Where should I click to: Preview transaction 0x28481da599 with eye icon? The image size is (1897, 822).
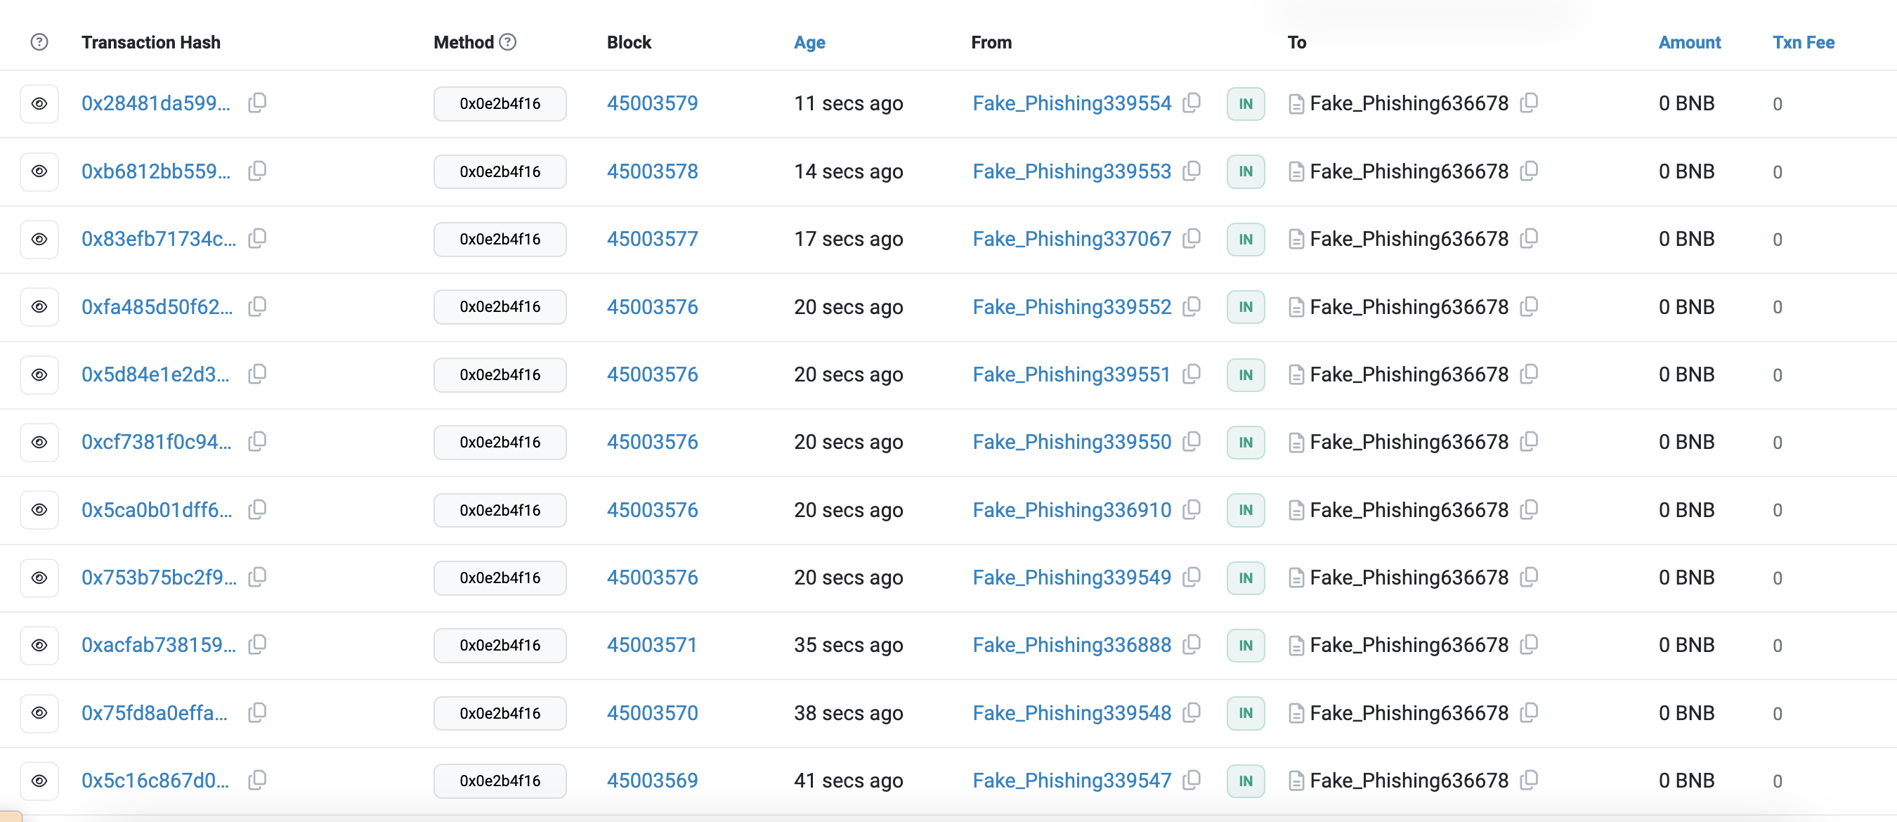coord(39,104)
